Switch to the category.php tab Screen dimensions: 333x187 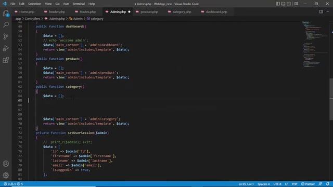pyautogui.click(x=182, y=12)
